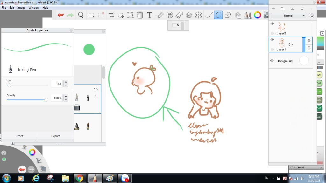Toggle the highlighted Predictive Stroke tool
The height and width of the screenshot is (183, 326).
pyautogui.click(x=218, y=15)
